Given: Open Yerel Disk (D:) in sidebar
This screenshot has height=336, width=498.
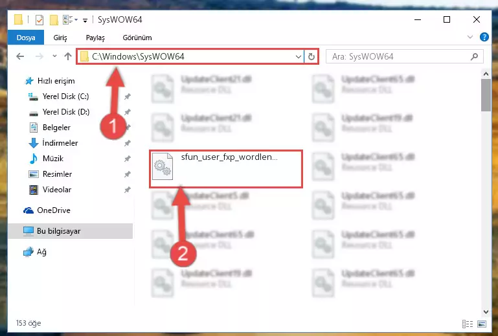Looking at the screenshot, I should tap(66, 112).
